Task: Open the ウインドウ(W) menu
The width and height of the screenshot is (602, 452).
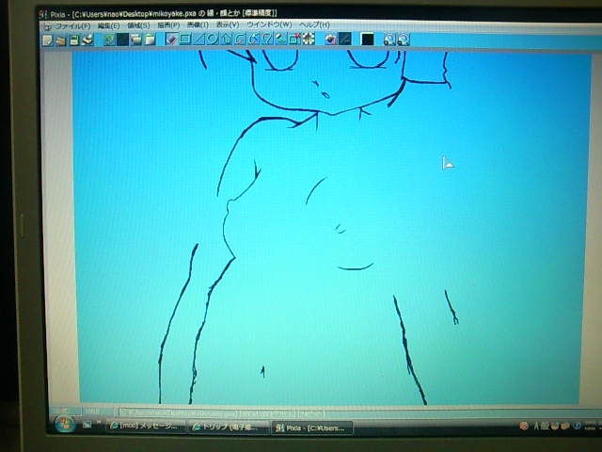Action: (270, 24)
